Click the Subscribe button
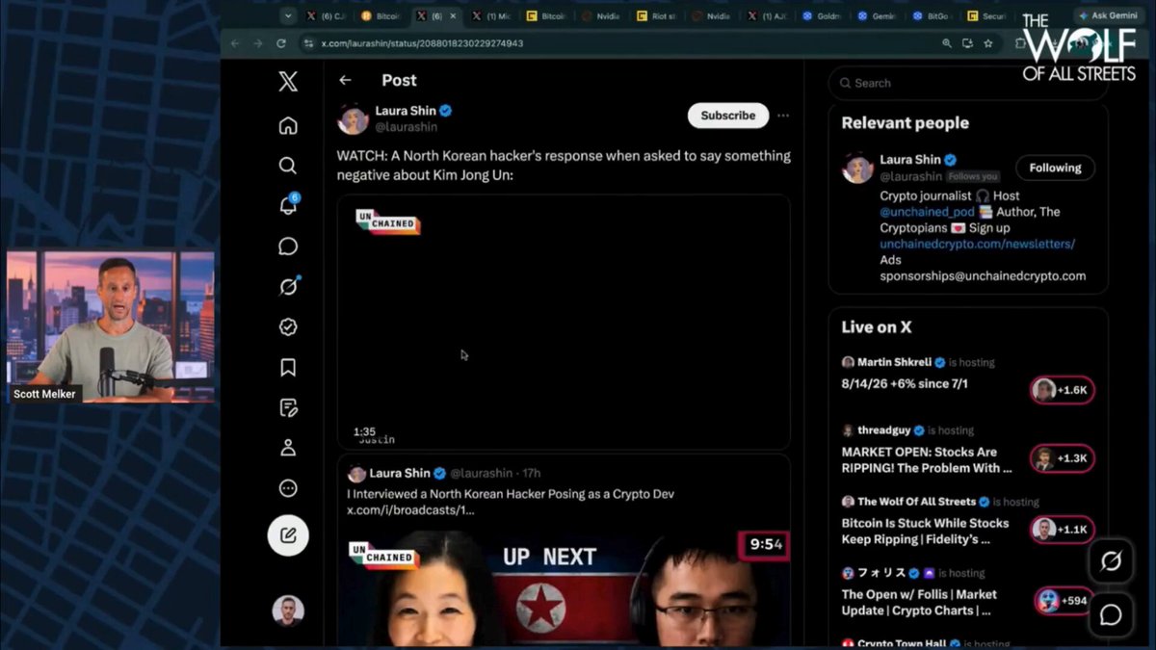1156x650 pixels. (x=728, y=116)
